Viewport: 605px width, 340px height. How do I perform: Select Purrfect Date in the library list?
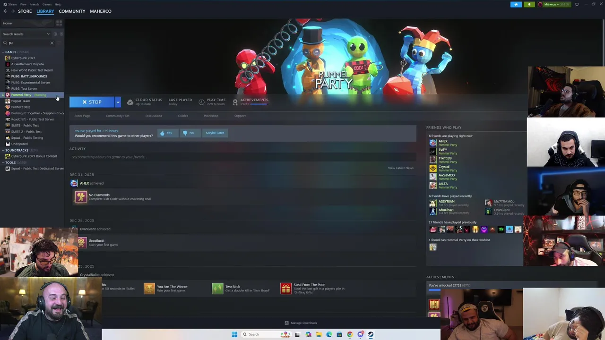coord(20,107)
